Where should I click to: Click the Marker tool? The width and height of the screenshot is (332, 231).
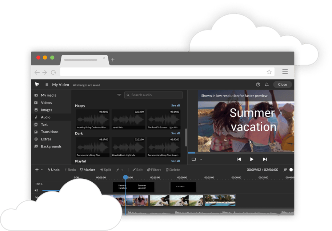(x=87, y=170)
